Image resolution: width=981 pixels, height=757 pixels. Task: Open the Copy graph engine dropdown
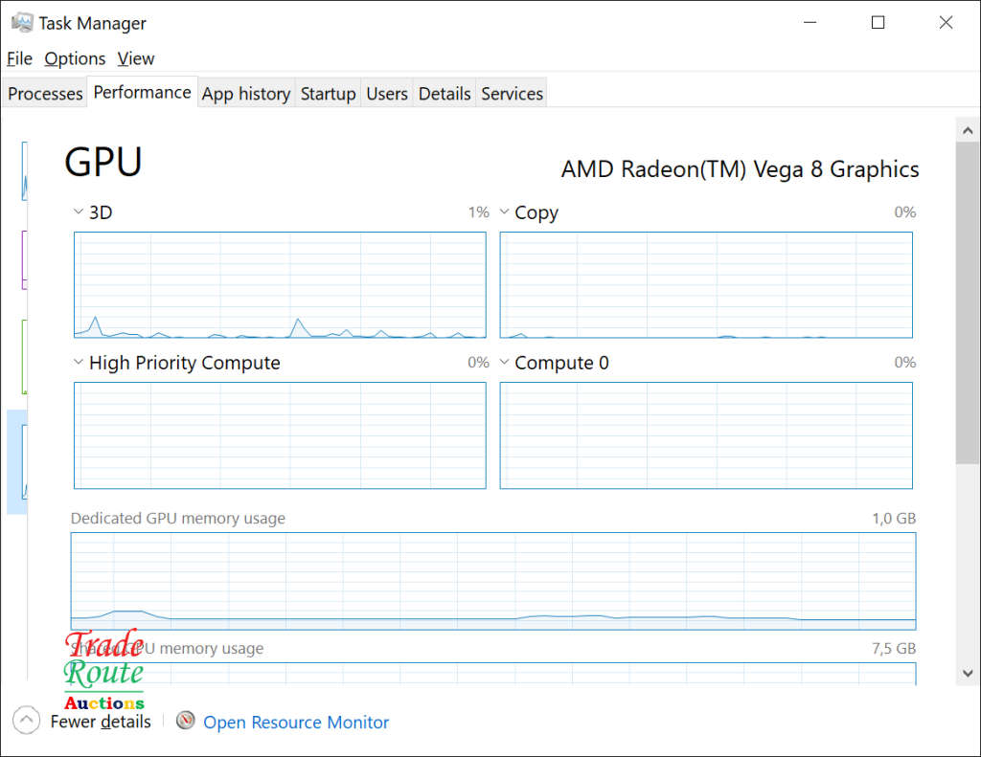coord(504,212)
